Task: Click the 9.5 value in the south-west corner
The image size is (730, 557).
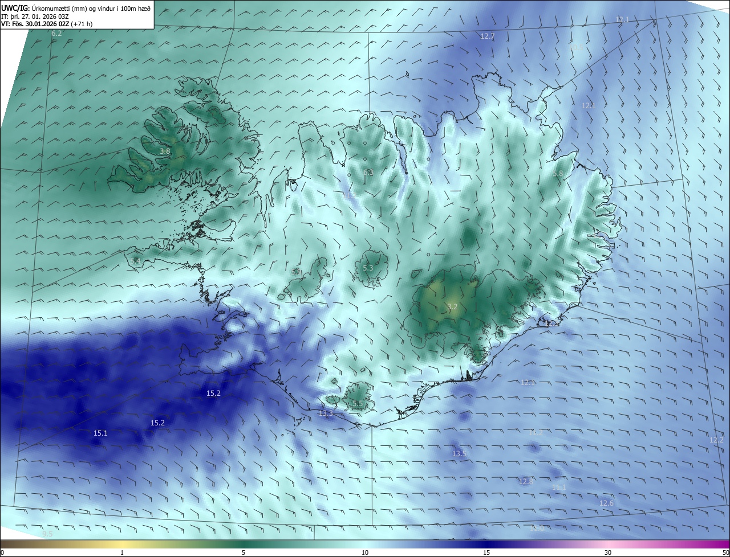Action: [47, 534]
